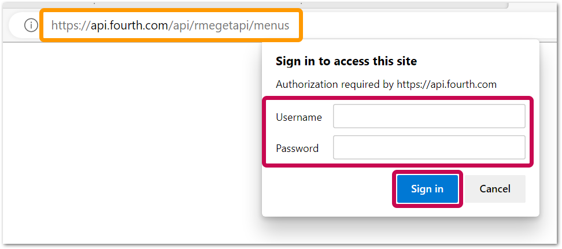562x249 pixels.
Task: Focus the Username input field
Action: click(x=429, y=116)
